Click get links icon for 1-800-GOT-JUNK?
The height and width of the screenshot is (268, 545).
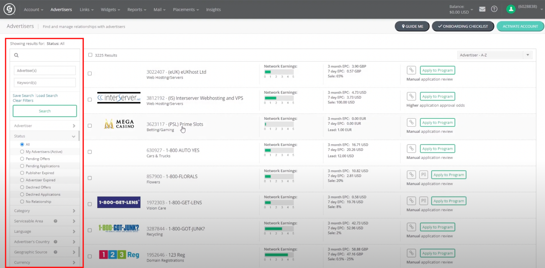pos(411,227)
